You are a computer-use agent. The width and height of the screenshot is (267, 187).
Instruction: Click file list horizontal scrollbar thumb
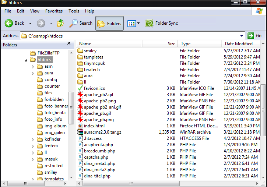(x=131, y=183)
